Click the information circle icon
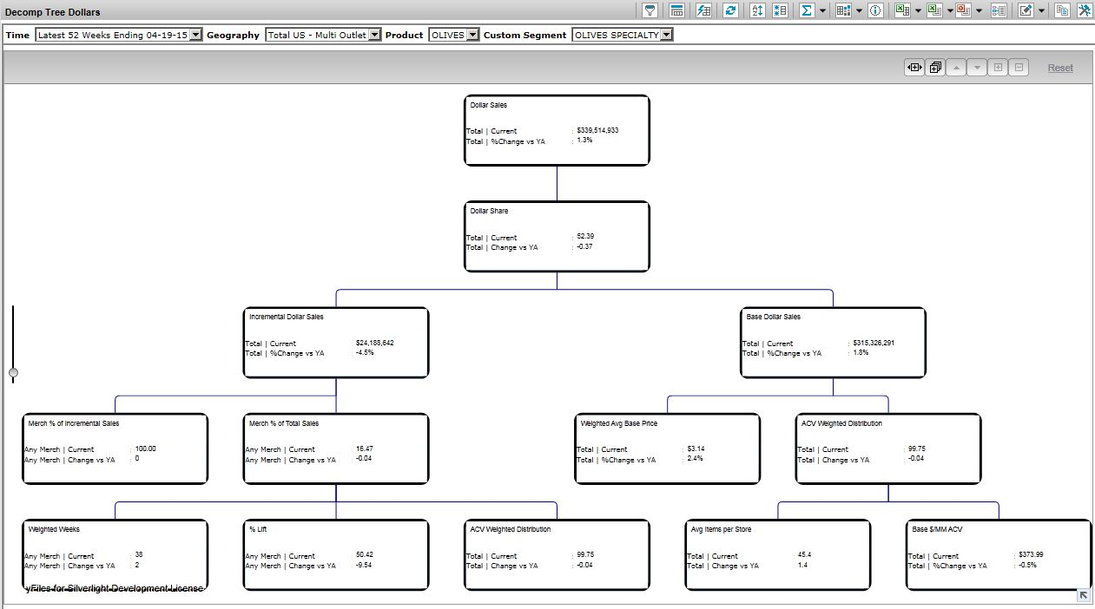 click(875, 10)
